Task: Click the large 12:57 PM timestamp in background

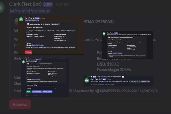Action: 62,5
